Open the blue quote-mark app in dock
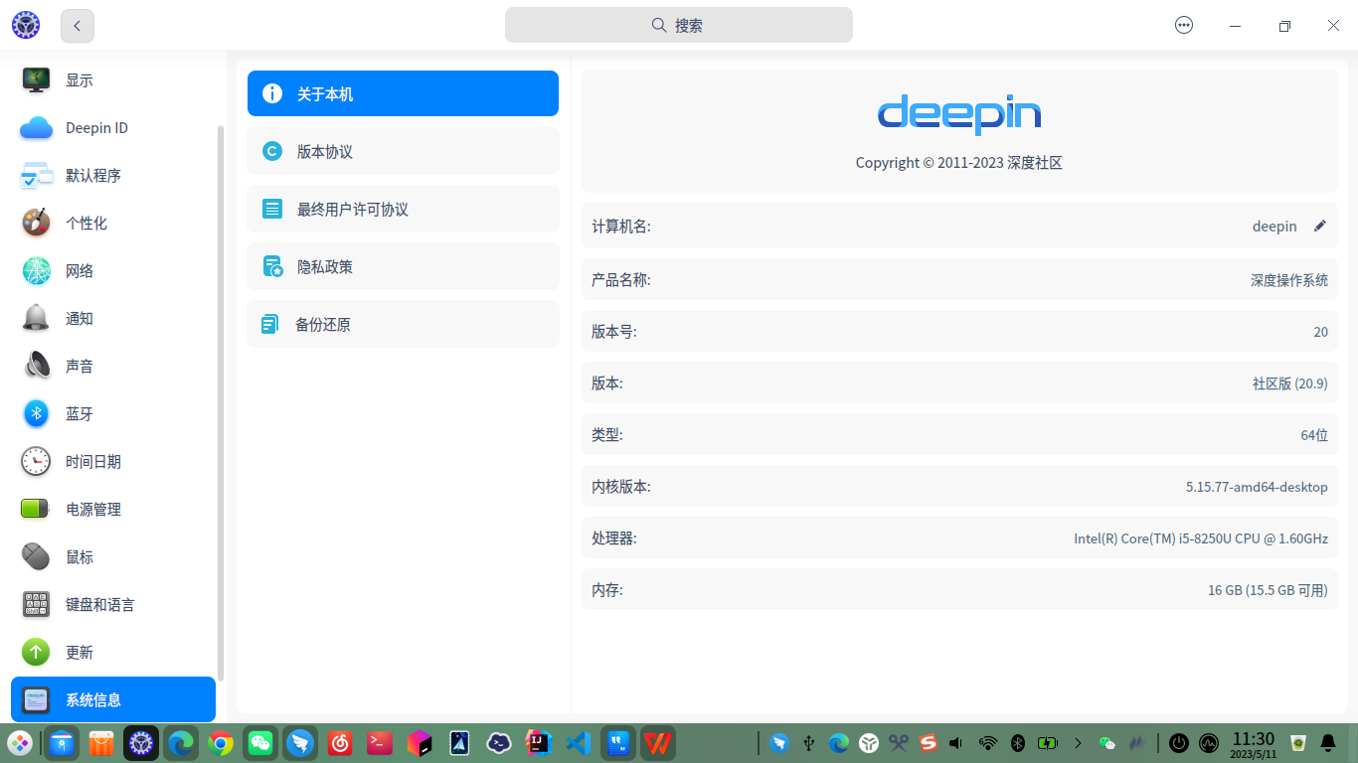Viewport: 1358px width, 763px height. click(x=618, y=742)
